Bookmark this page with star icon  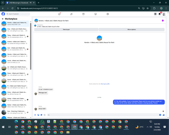(148, 8)
